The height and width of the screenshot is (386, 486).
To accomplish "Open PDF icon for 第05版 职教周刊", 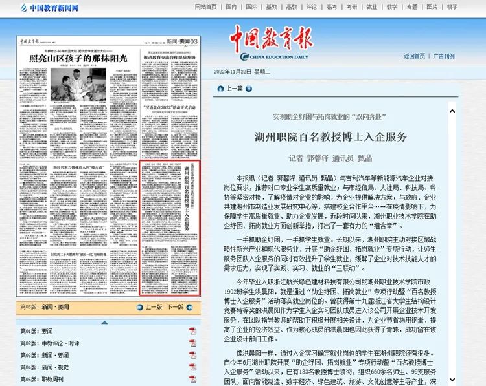I will tap(192, 379).
